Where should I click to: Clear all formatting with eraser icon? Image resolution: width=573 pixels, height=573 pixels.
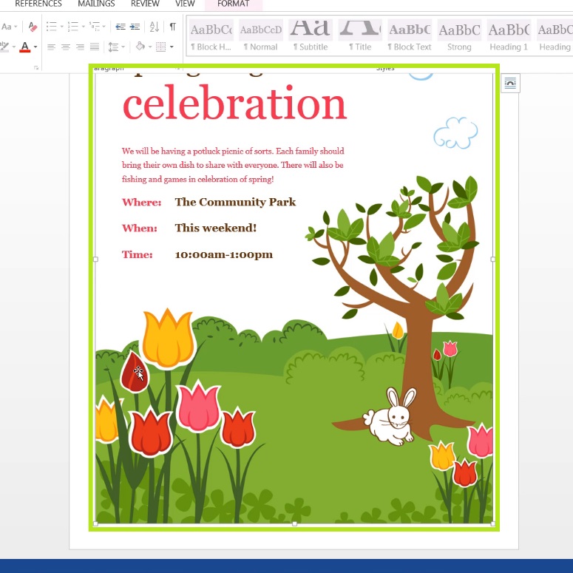[x=33, y=27]
